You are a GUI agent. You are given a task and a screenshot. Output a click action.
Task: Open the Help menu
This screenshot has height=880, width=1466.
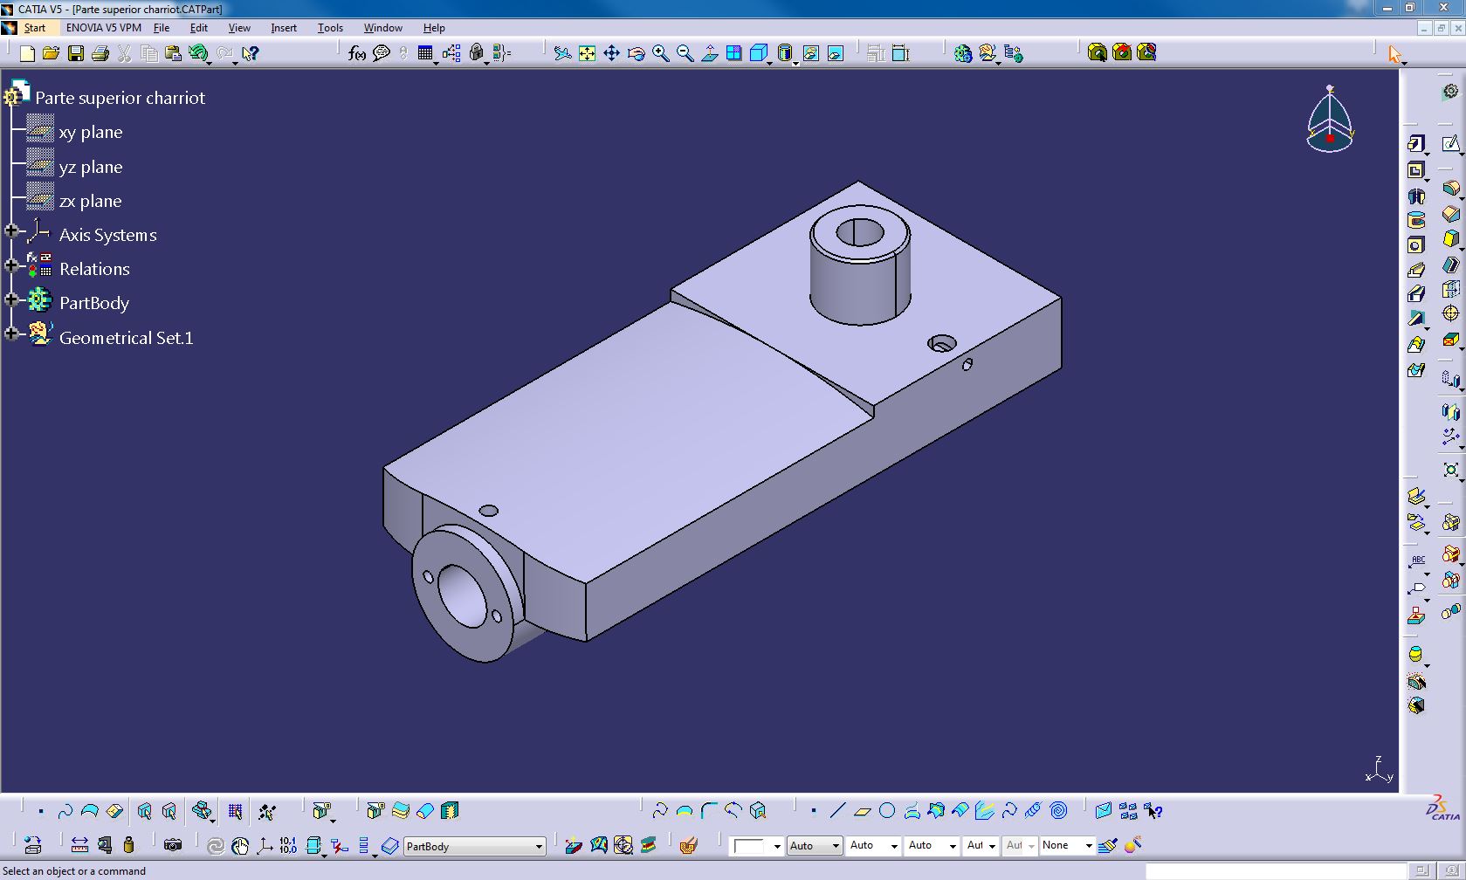(x=434, y=28)
